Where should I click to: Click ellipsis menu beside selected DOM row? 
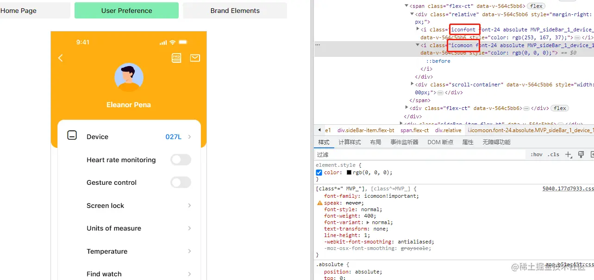coord(318,45)
